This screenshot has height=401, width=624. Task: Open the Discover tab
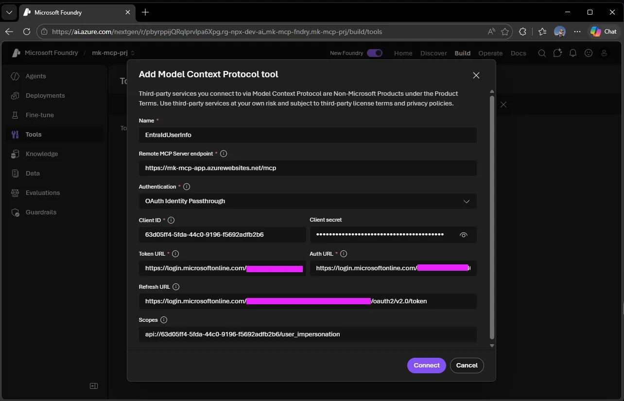tap(433, 53)
